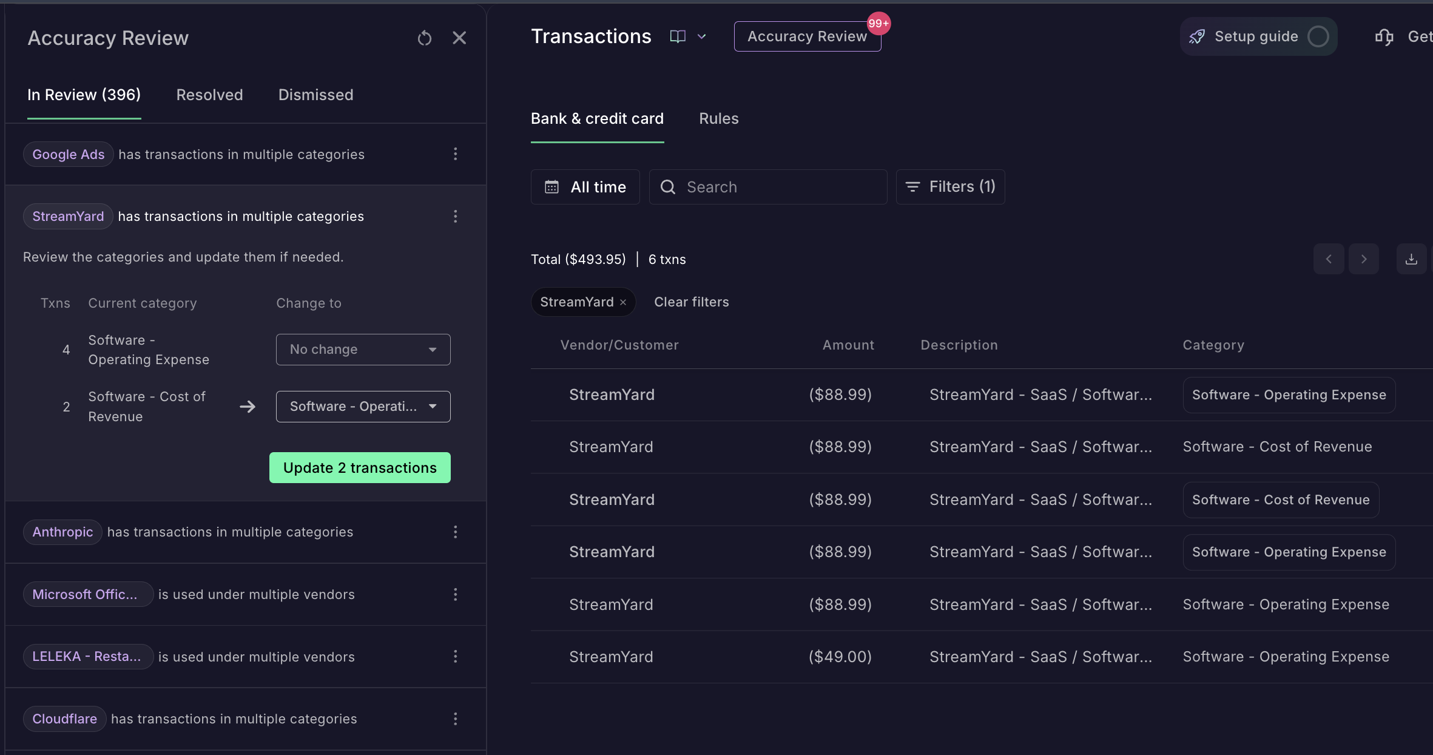Click the Total ($493.95) summary text

(578, 260)
